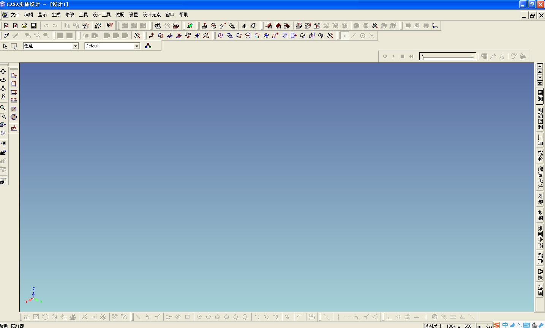Image resolution: width=545 pixels, height=328 pixels.
Task: Open the design tree search icon
Action: [98, 26]
